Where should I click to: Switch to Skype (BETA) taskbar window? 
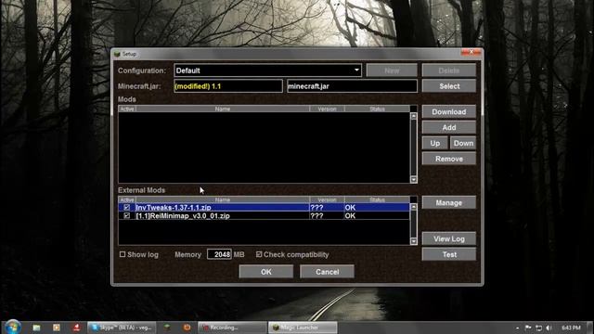pyautogui.click(x=122, y=328)
